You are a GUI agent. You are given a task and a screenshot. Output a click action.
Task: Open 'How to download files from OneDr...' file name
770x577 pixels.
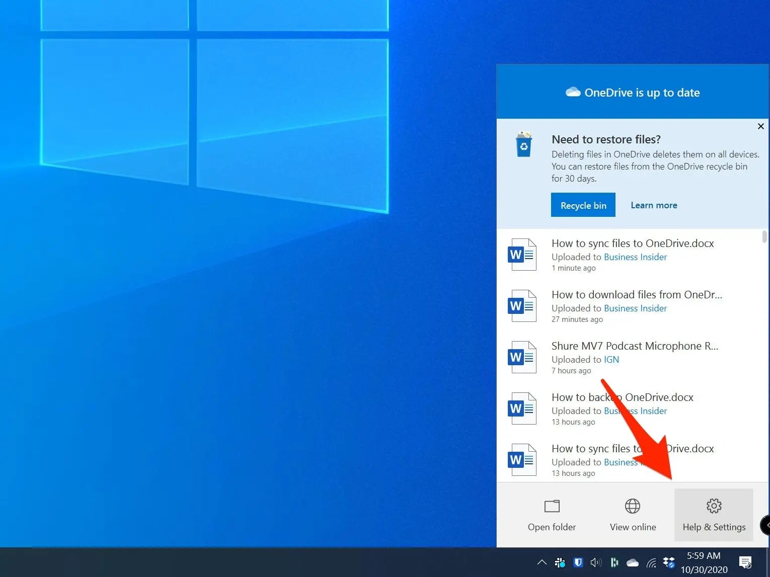[x=637, y=295]
